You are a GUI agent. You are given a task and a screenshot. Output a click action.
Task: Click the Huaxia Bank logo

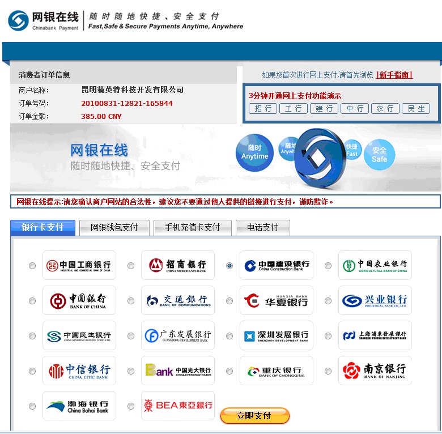click(x=277, y=300)
